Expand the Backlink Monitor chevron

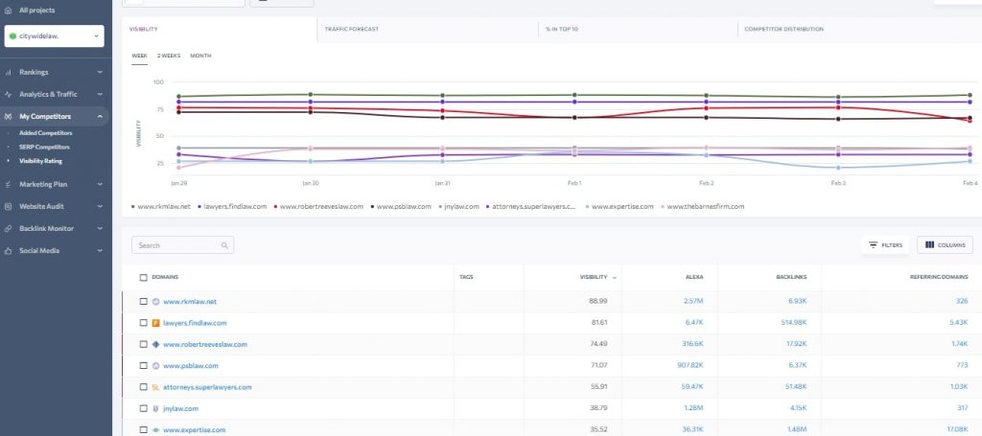coord(100,229)
